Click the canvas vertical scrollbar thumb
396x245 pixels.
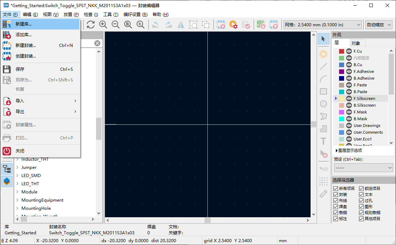(314, 124)
